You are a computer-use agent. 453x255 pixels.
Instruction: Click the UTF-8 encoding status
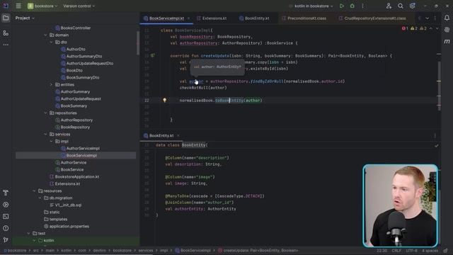(411, 251)
